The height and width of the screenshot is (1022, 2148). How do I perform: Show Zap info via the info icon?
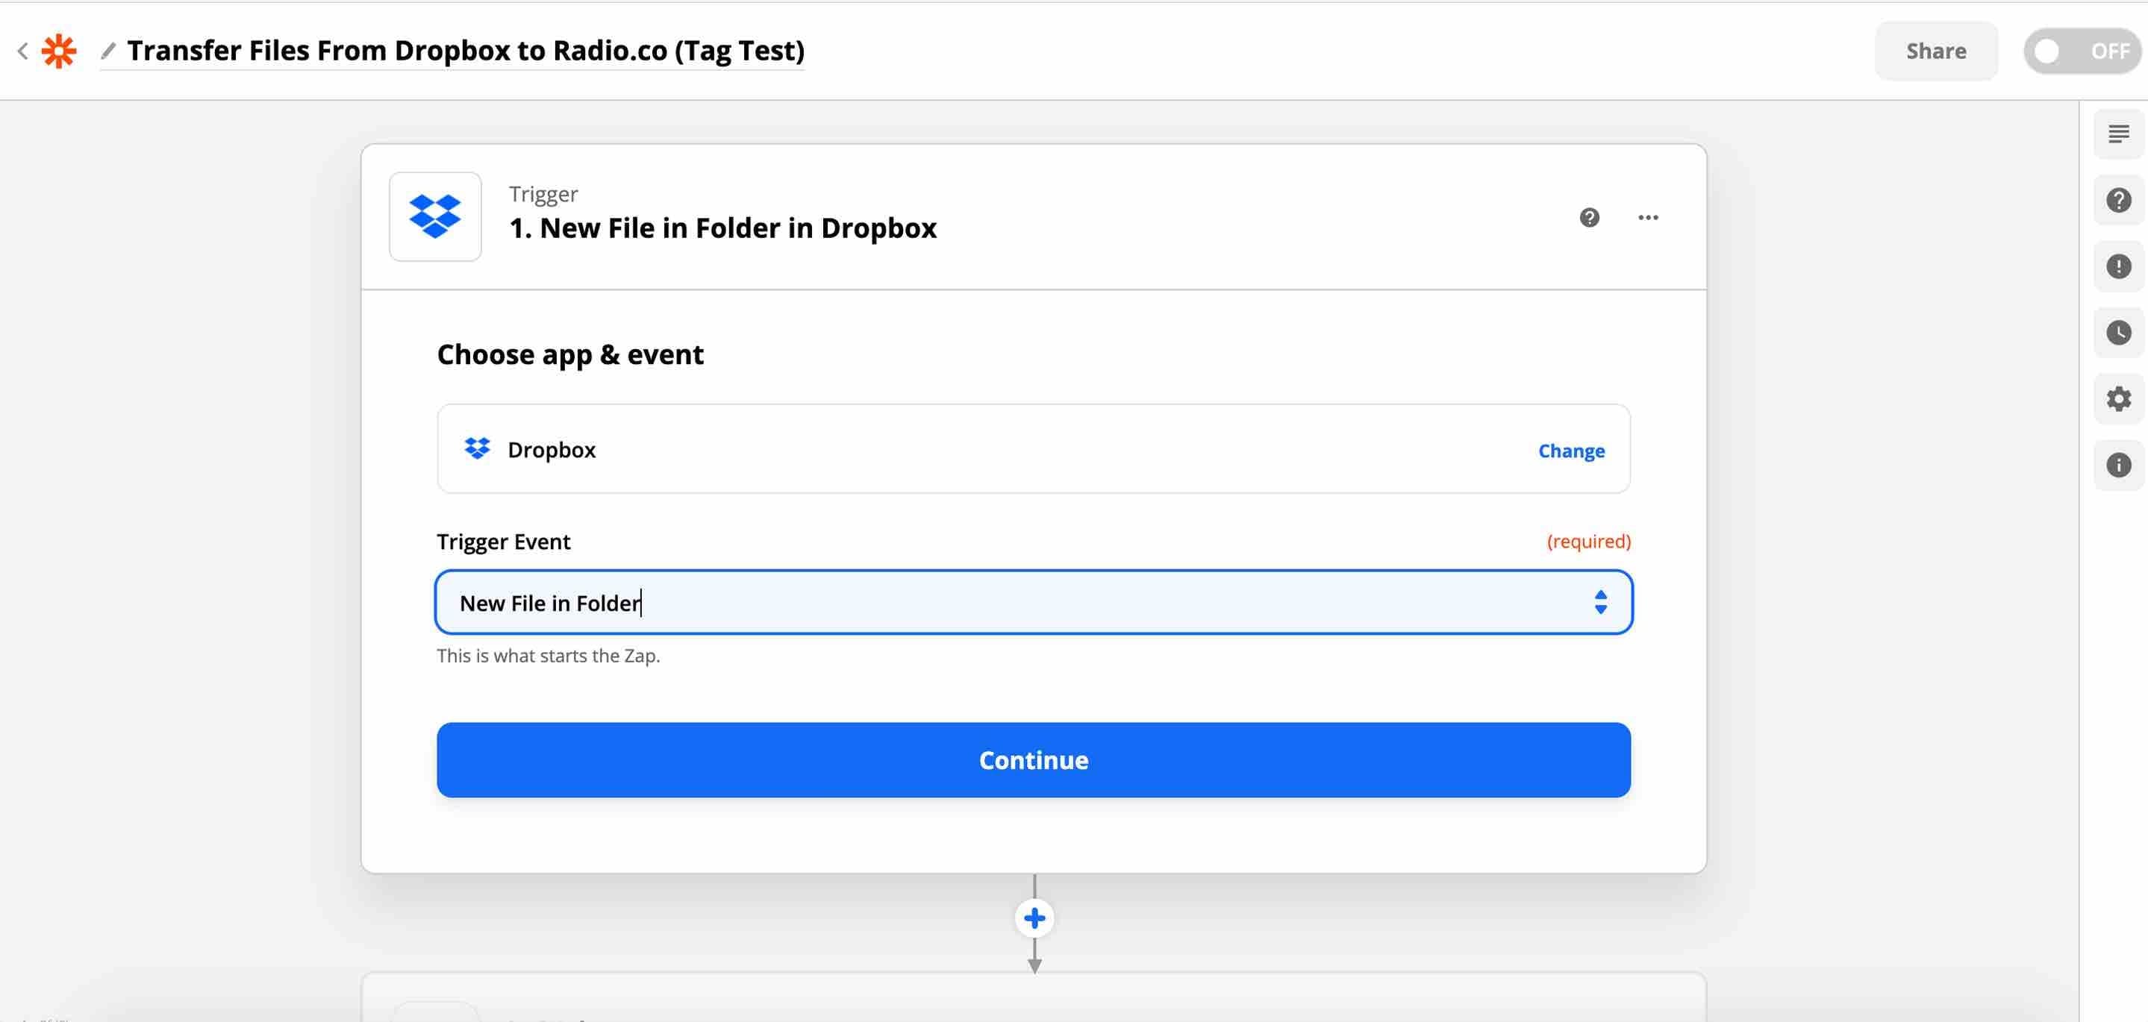tap(2118, 464)
